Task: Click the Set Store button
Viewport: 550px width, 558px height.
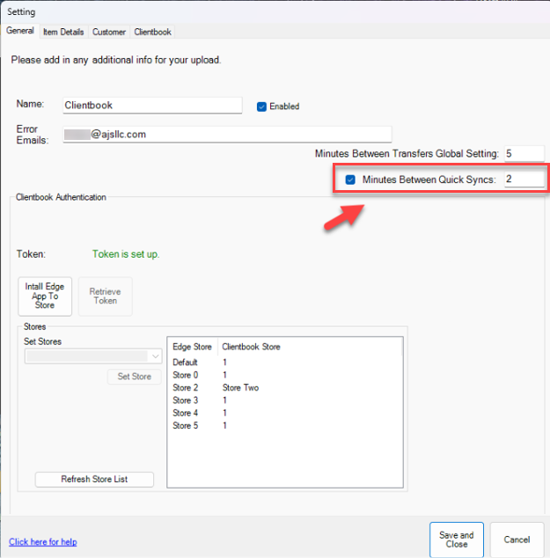Action: (135, 377)
